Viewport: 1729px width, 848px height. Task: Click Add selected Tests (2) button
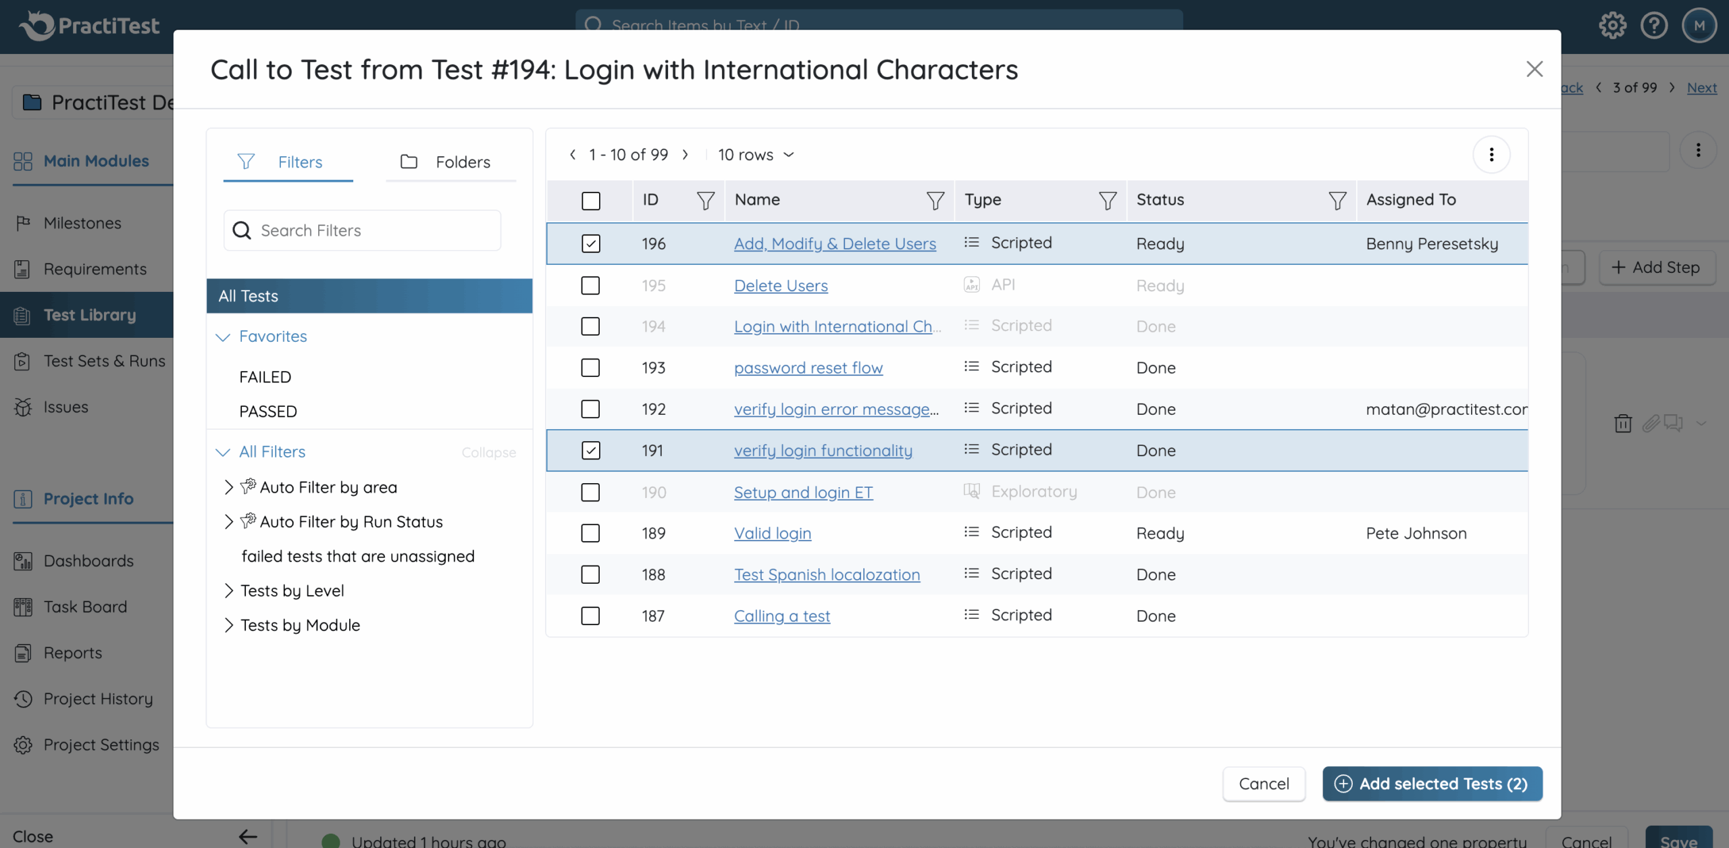pyautogui.click(x=1432, y=784)
